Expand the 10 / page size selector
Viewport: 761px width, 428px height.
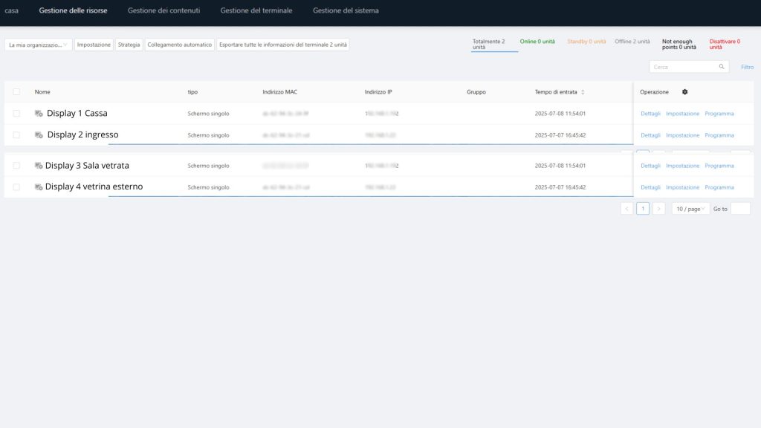tap(690, 209)
